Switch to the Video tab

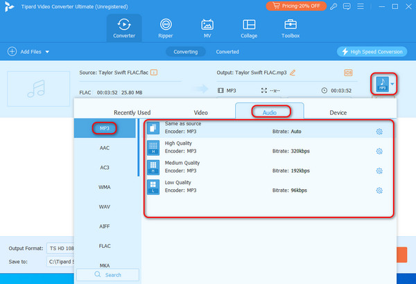[201, 113]
